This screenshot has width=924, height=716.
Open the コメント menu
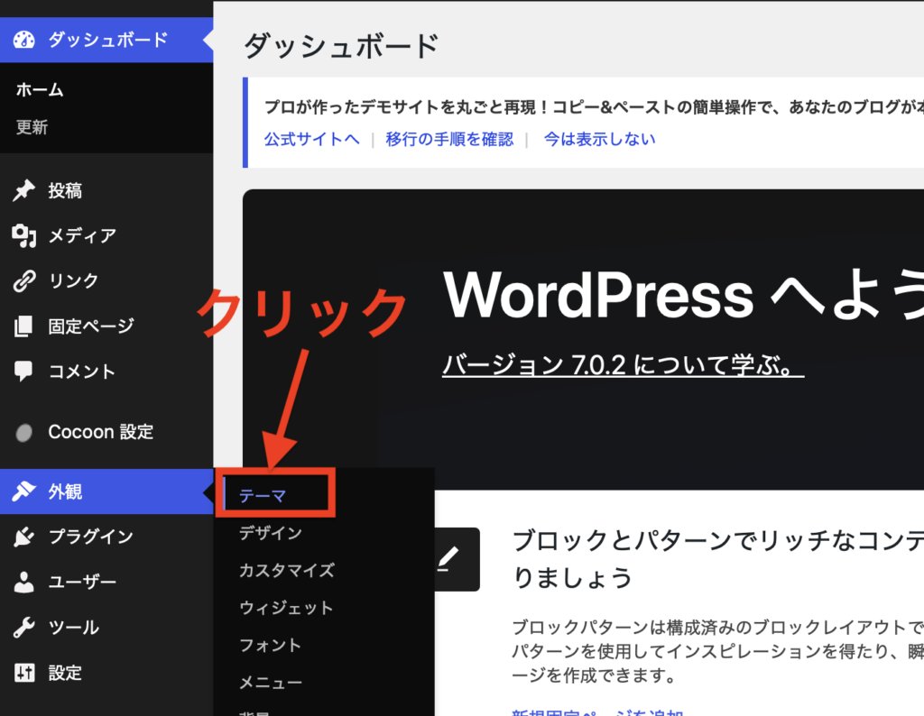(106, 371)
